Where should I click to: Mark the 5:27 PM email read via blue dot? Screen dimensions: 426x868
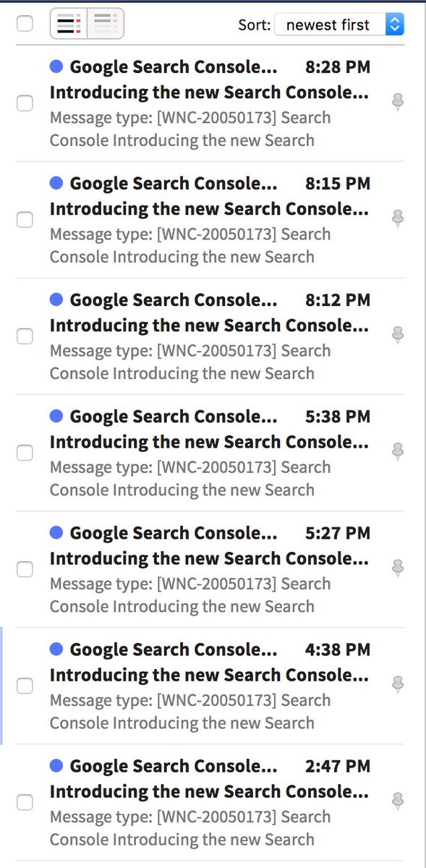tap(56, 532)
